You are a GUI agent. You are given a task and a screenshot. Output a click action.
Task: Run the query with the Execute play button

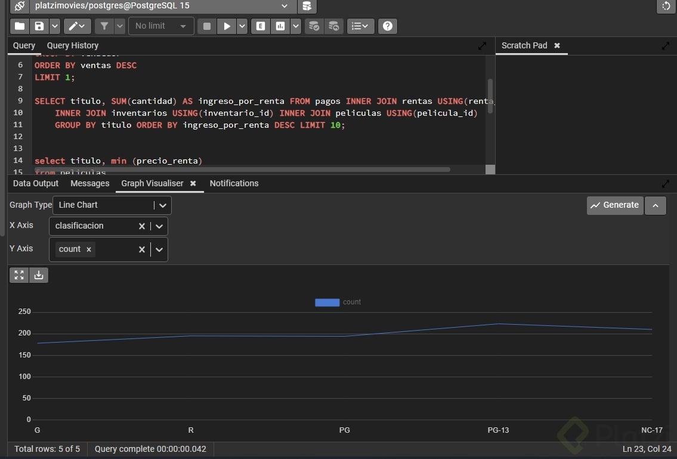(226, 26)
